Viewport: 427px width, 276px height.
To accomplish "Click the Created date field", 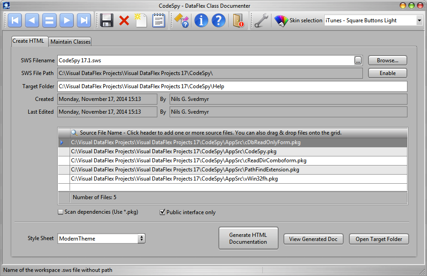I will click(x=107, y=99).
